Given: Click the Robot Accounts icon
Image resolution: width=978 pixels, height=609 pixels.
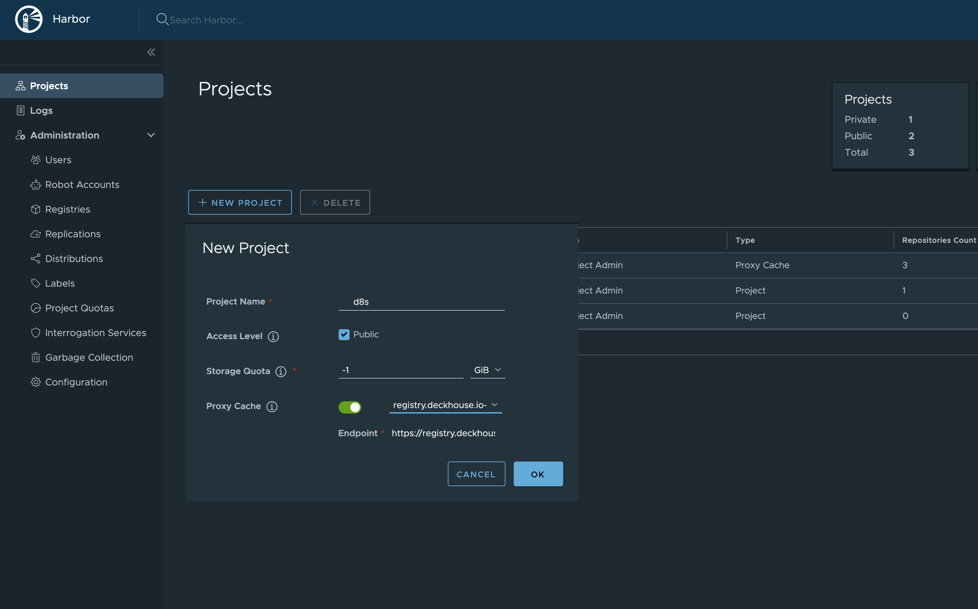Looking at the screenshot, I should (x=35, y=184).
